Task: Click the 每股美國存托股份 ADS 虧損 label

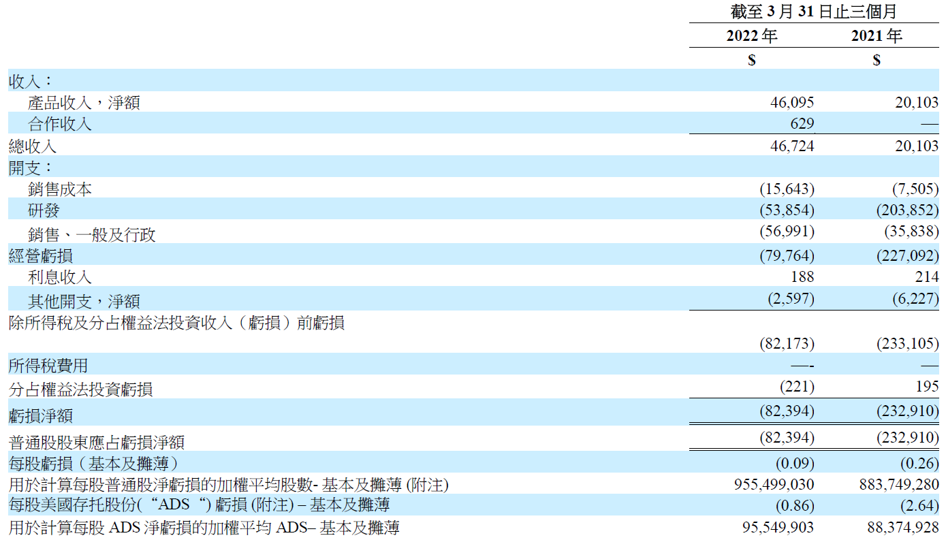Action: pos(199,505)
